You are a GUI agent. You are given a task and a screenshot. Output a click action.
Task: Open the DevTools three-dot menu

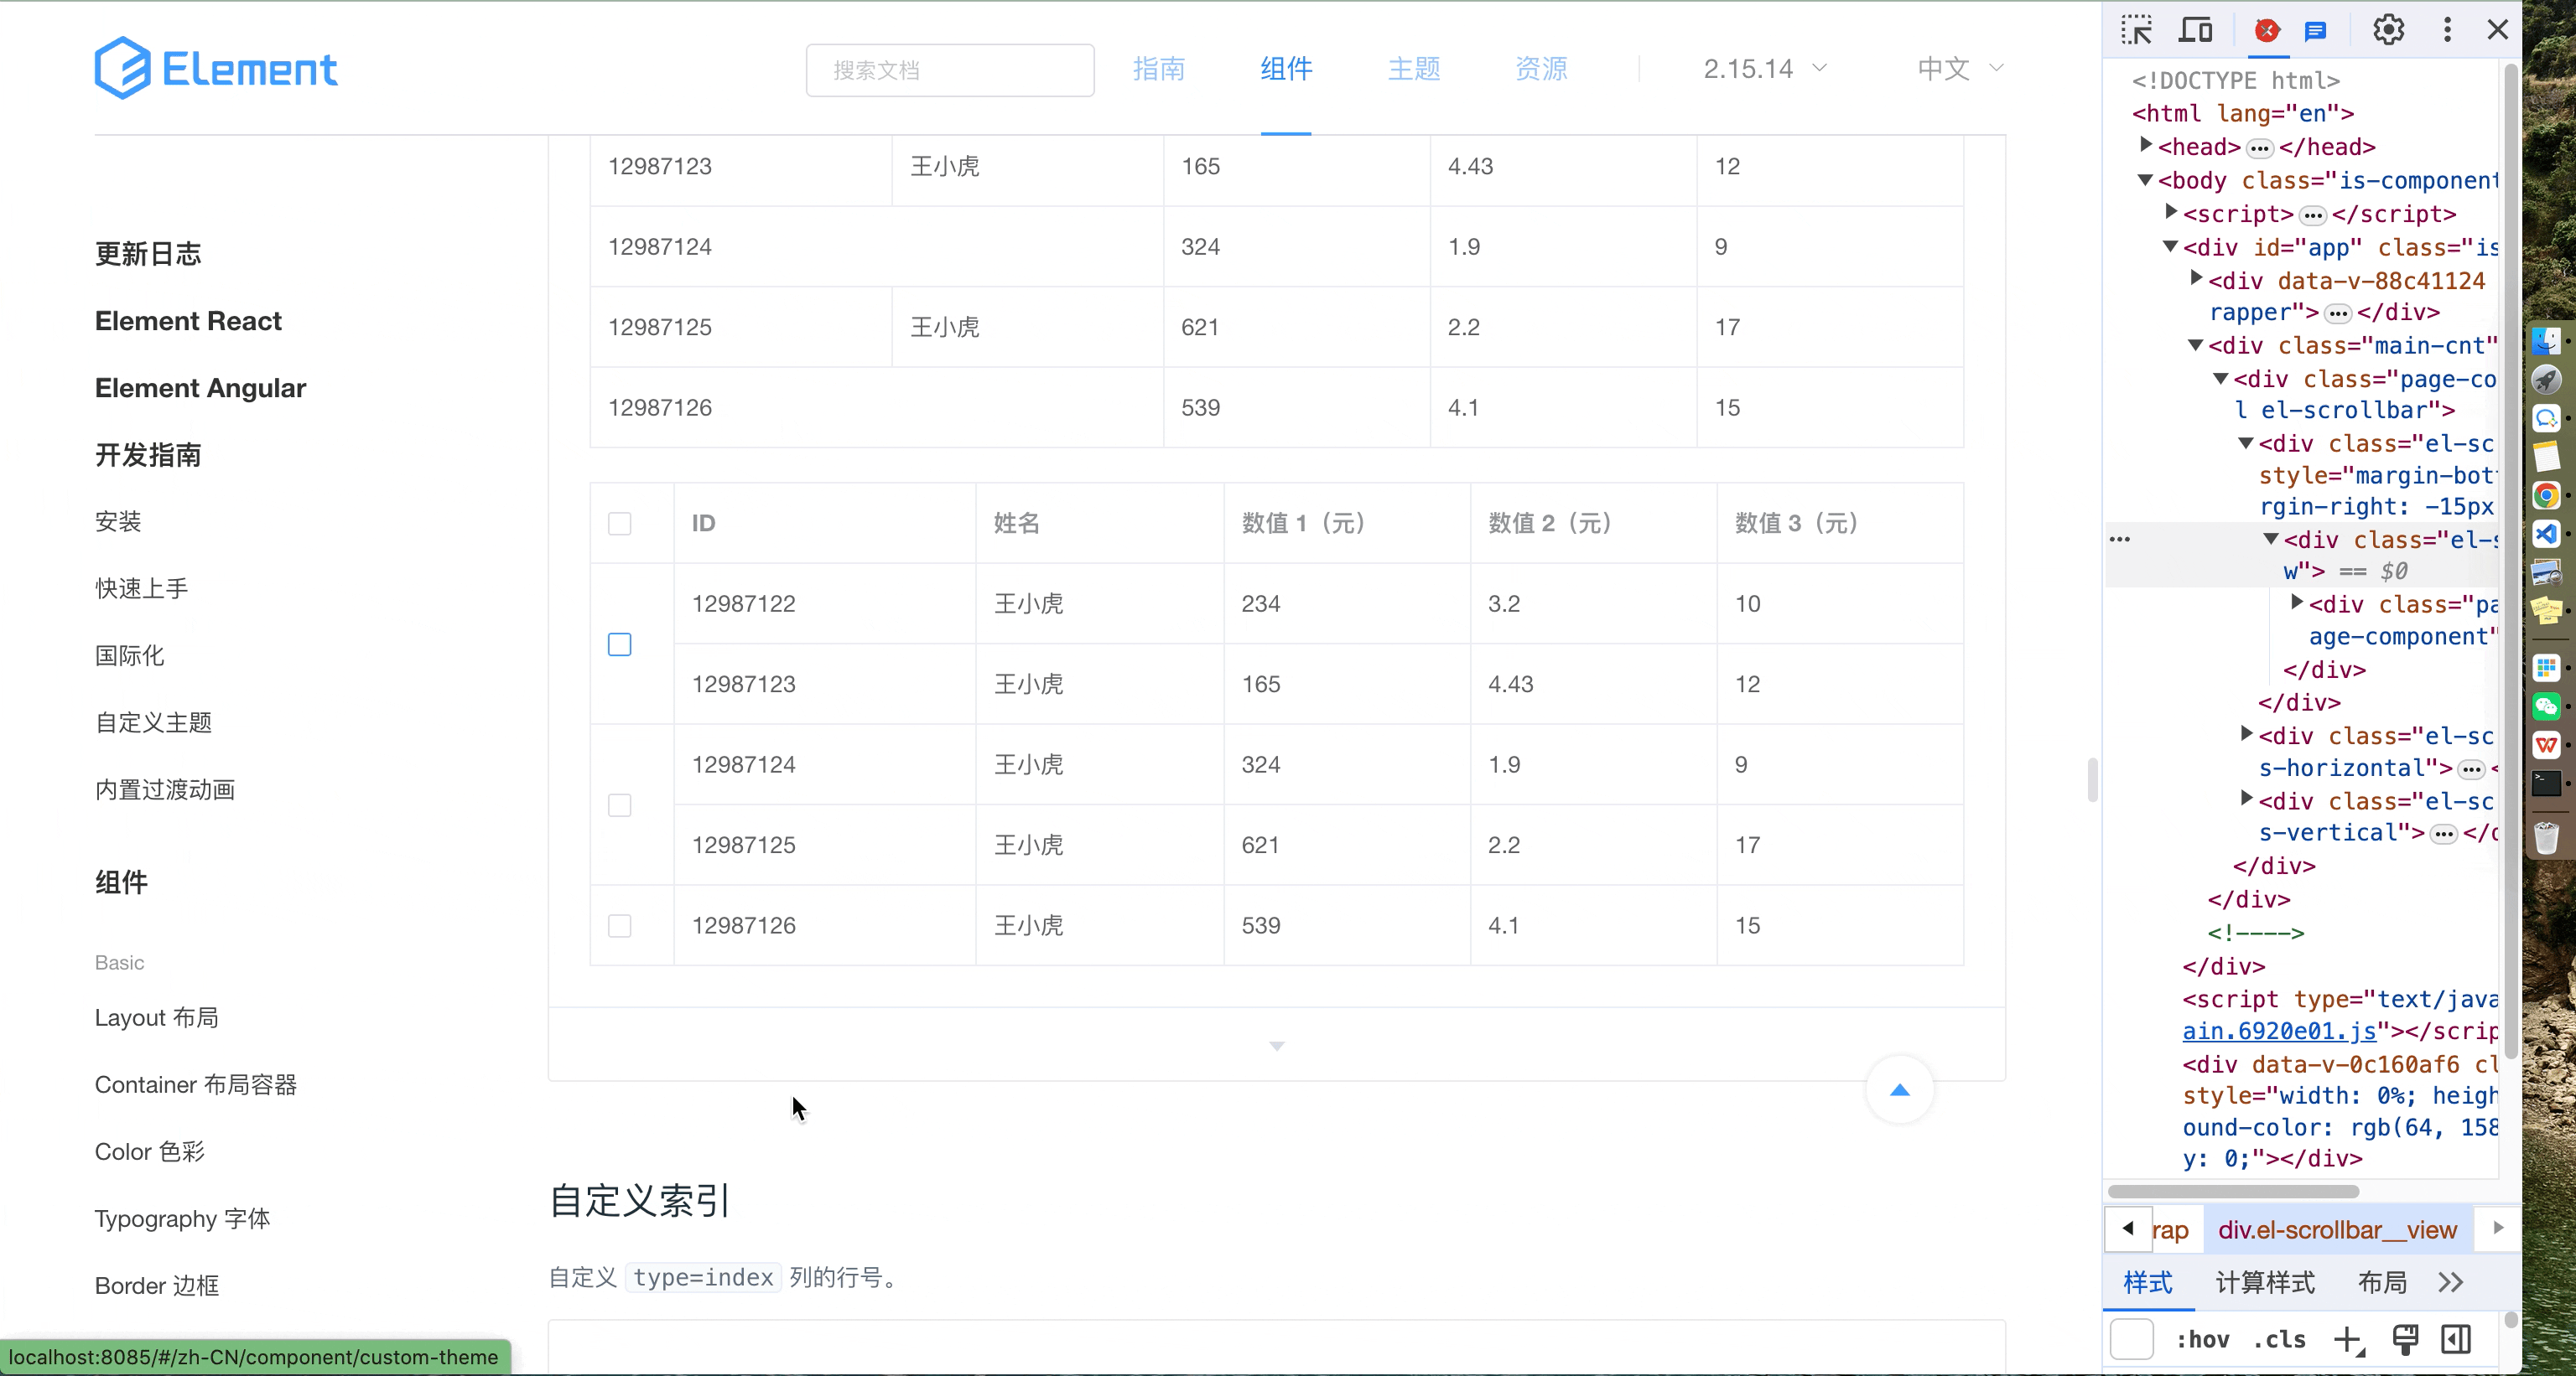[2447, 30]
